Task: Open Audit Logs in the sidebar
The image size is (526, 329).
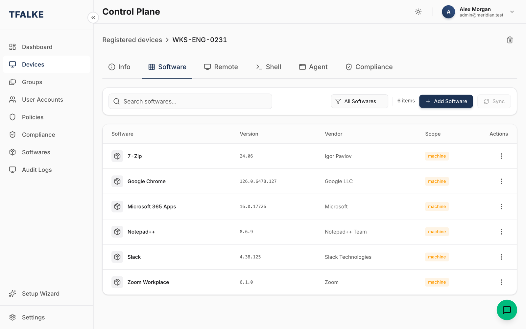Action: (x=47, y=170)
